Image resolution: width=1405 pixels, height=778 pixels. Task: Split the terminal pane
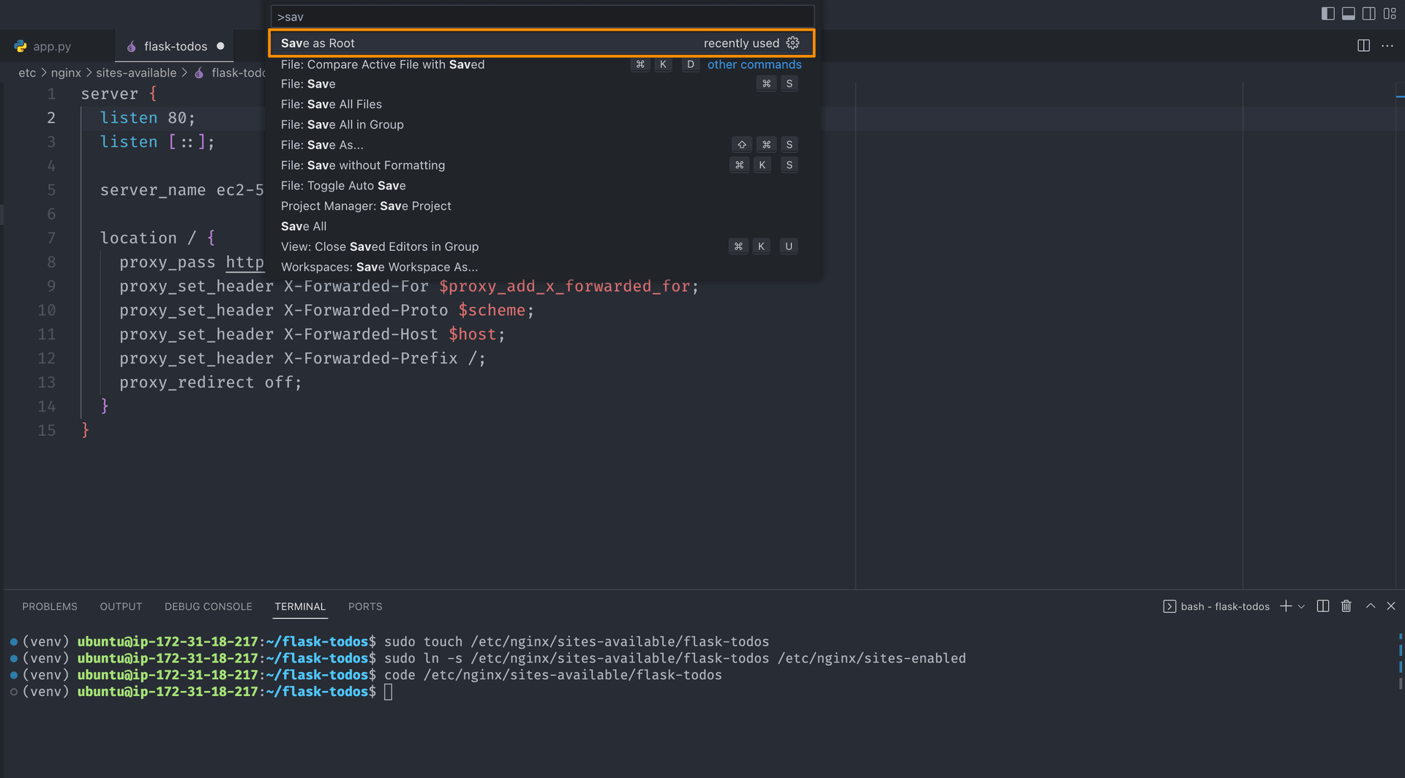click(1323, 606)
